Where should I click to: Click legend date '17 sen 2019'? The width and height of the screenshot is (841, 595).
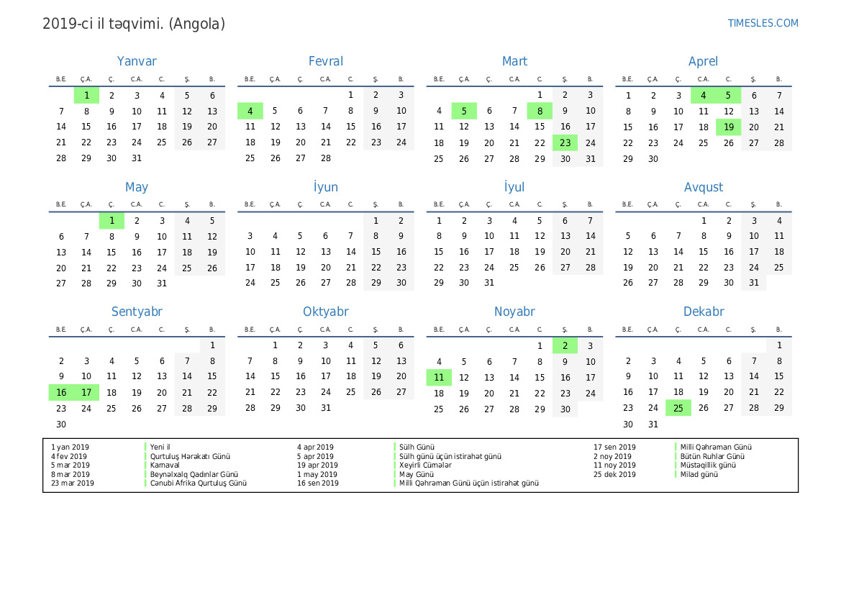click(614, 447)
